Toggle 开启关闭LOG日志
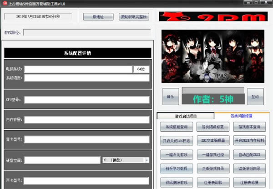 click(x=177, y=141)
